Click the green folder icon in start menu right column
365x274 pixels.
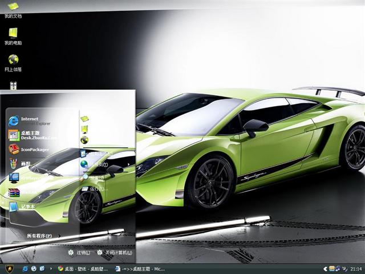(x=84, y=119)
